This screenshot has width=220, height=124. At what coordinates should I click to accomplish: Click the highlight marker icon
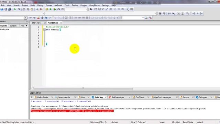point(38,18)
